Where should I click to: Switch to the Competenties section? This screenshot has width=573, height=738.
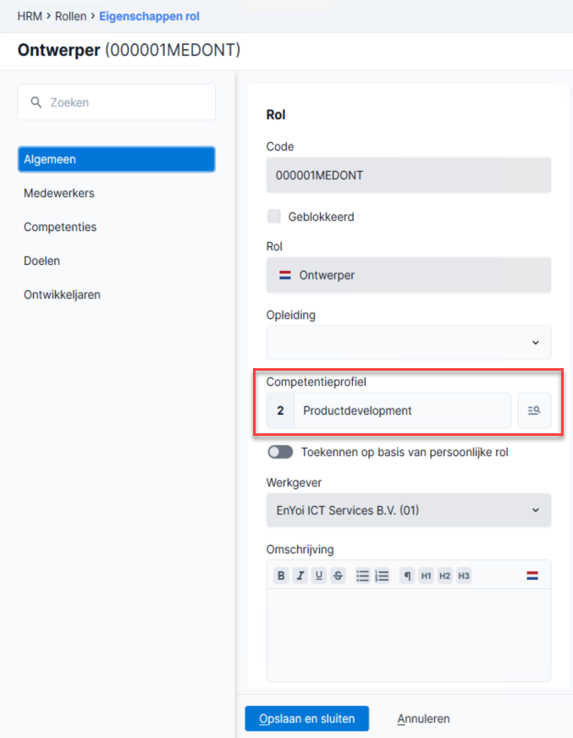60,227
